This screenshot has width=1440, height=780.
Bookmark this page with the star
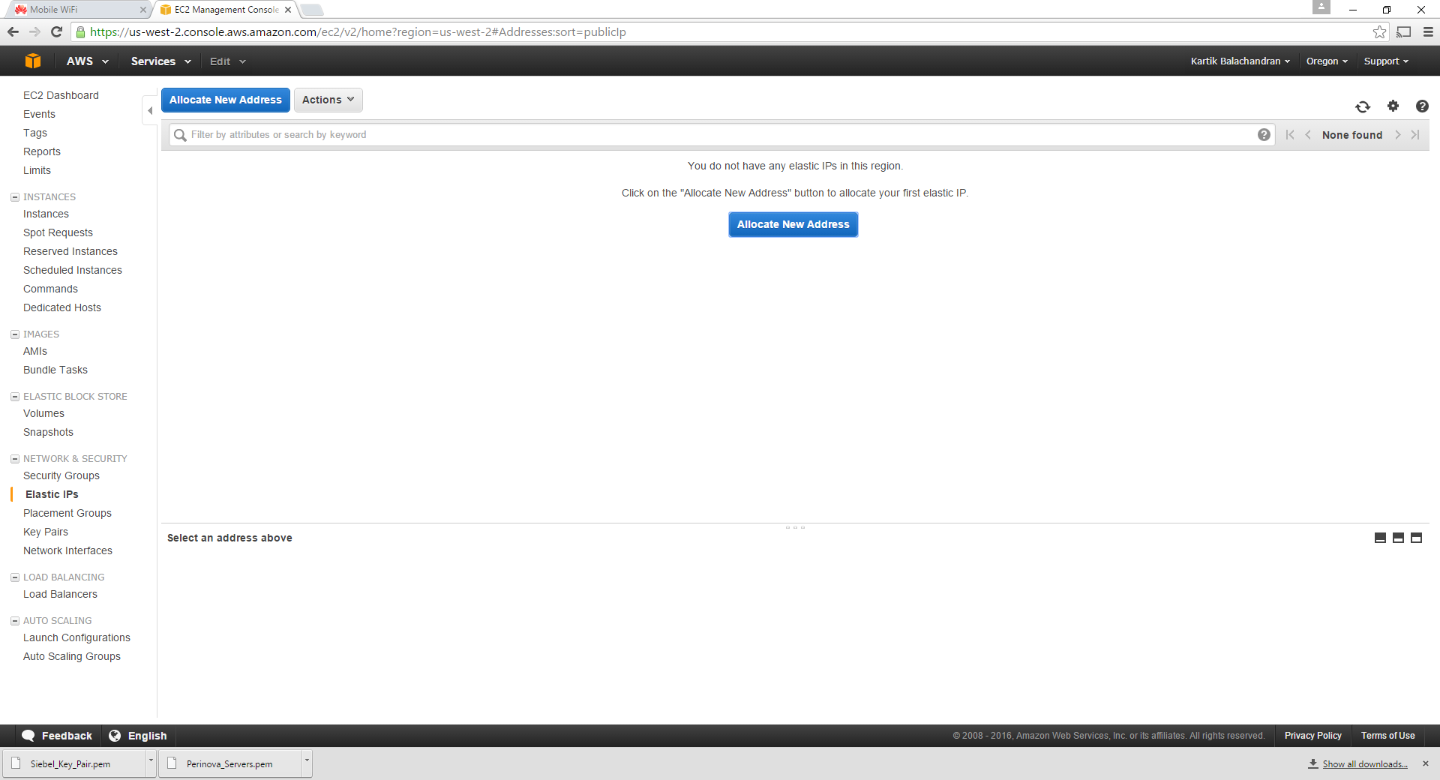coord(1379,31)
